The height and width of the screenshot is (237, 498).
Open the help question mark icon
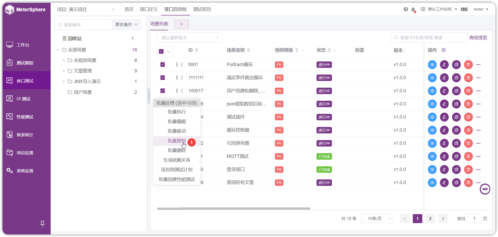tap(406, 9)
